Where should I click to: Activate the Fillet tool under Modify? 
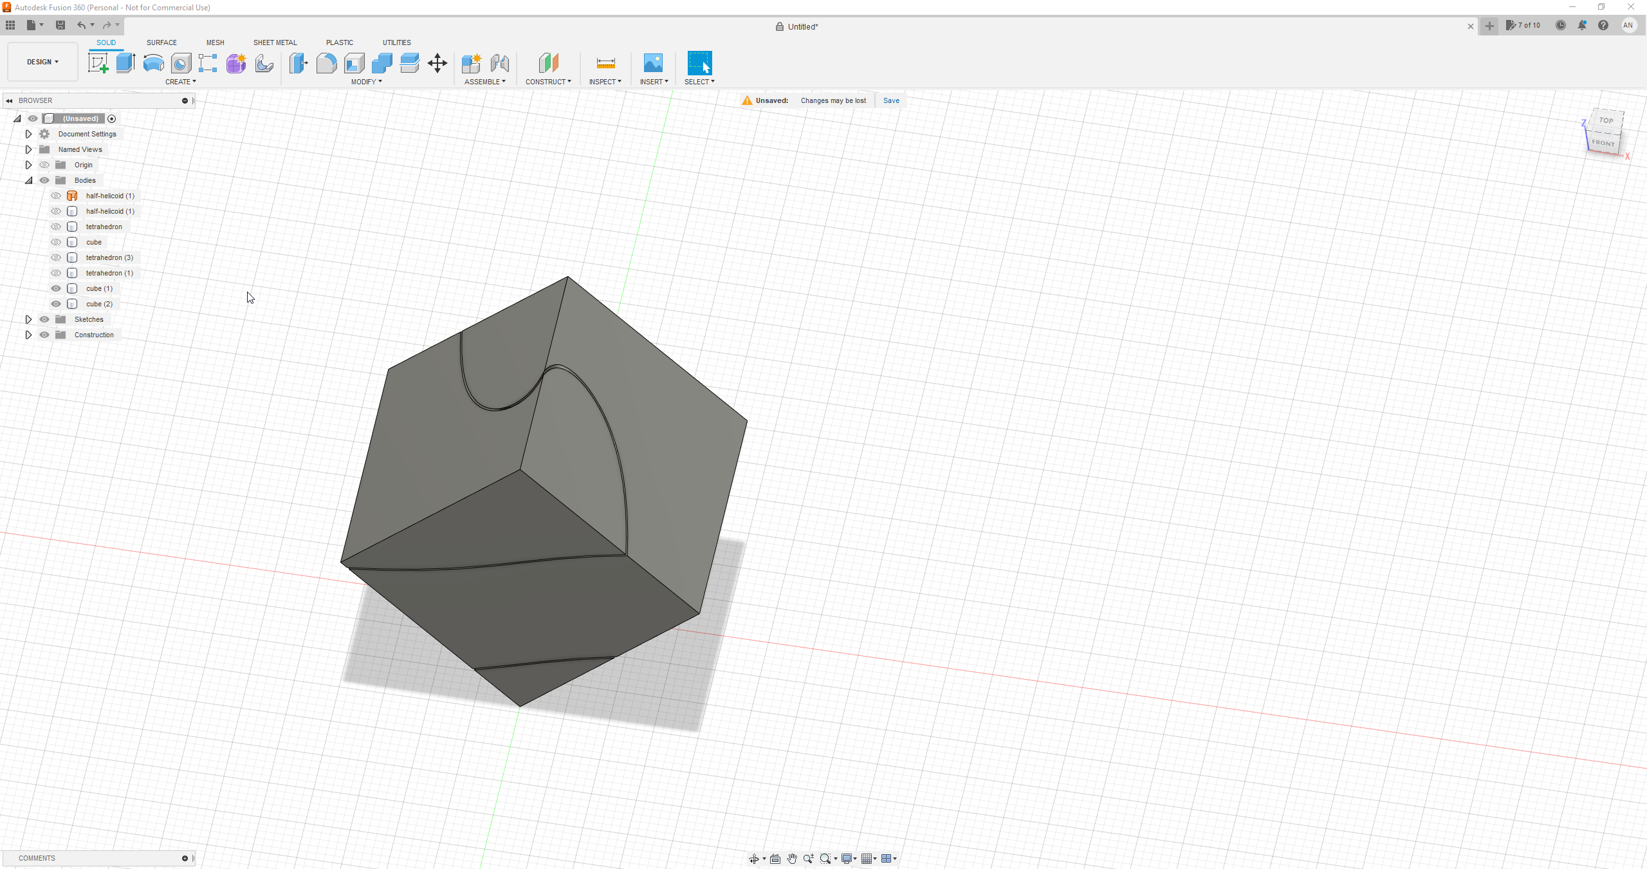[326, 63]
